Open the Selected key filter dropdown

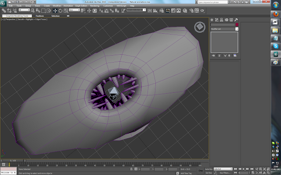click(x=223, y=169)
